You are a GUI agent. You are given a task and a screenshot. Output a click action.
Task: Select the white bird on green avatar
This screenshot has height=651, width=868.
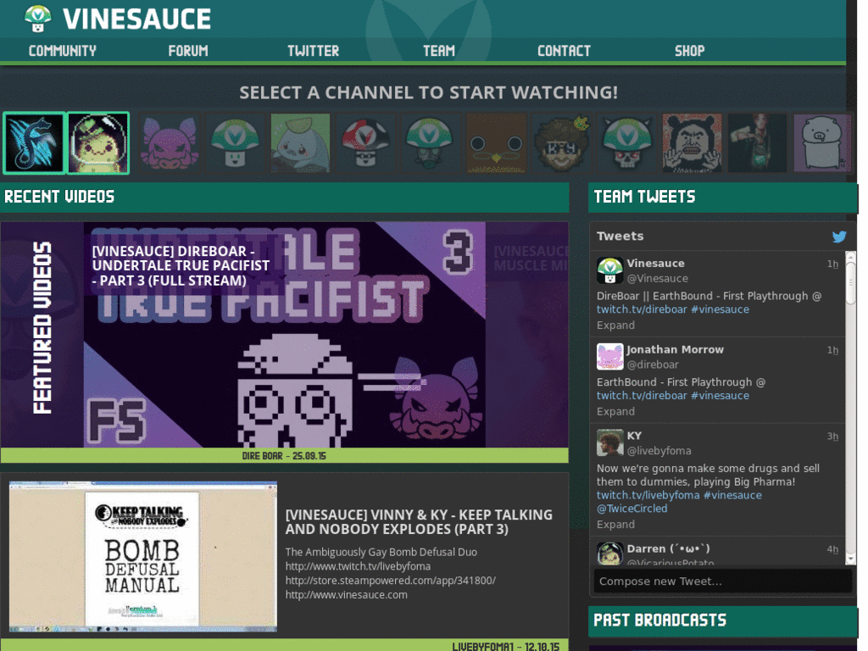pos(300,143)
